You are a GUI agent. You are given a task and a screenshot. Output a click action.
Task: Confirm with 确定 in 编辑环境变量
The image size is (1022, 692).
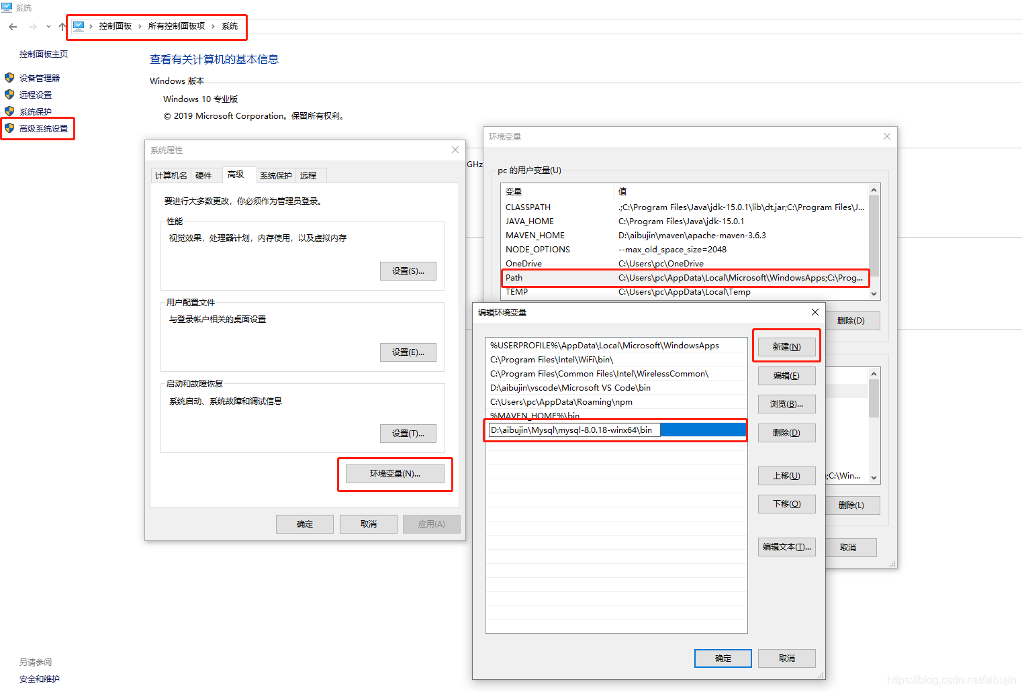[x=723, y=658]
